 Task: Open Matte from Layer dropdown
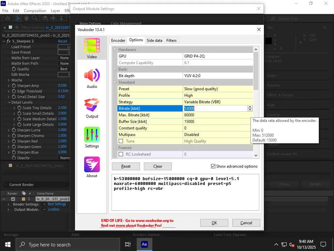coord(64,58)
